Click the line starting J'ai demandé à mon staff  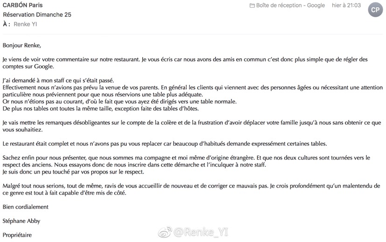[x=58, y=81]
